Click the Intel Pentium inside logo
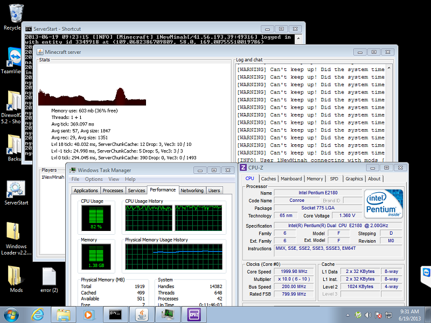The height and width of the screenshot is (323, 431). point(384,204)
